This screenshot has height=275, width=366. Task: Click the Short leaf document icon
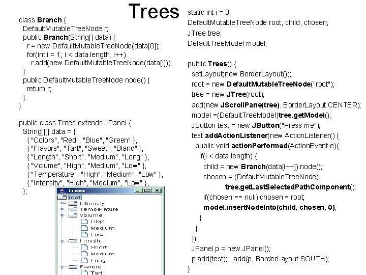point(84,247)
